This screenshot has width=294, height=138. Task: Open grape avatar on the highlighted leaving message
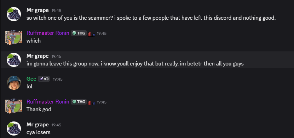[14, 60]
